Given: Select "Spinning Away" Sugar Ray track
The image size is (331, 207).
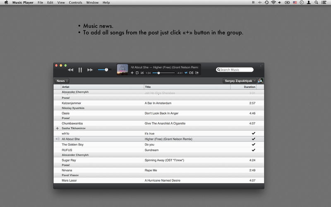Looking at the screenshot, I should point(159,160).
